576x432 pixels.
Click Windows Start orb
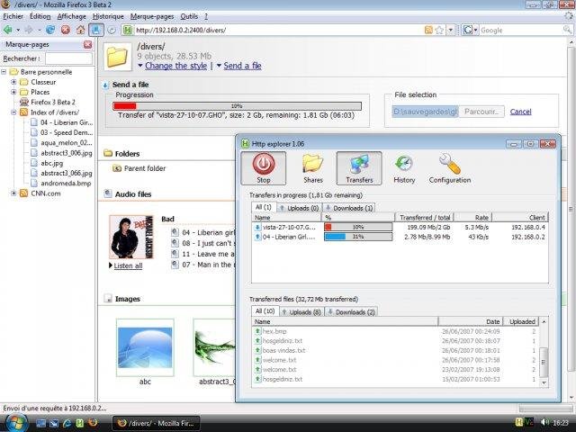pyautogui.click(x=15, y=422)
